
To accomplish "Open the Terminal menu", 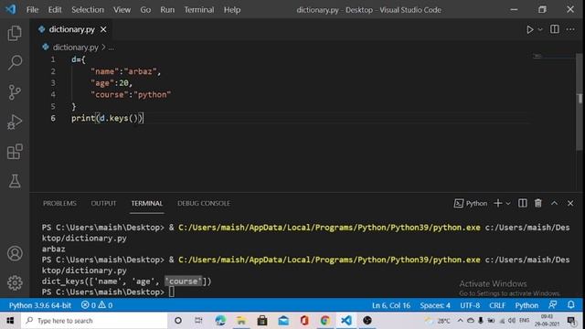I will 199,10.
